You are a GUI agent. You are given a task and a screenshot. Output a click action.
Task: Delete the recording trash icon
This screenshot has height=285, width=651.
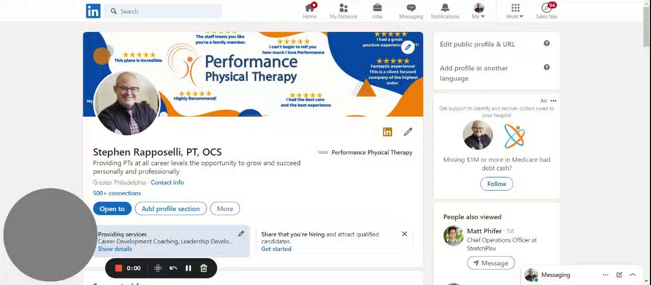[203, 268]
